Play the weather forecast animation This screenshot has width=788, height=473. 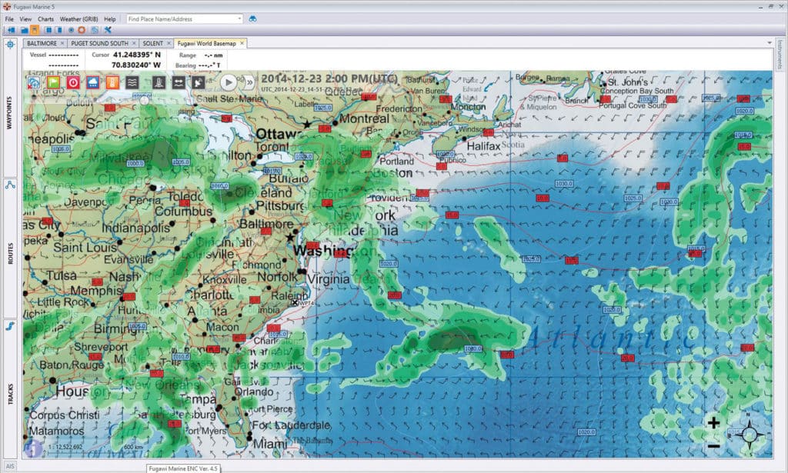228,82
